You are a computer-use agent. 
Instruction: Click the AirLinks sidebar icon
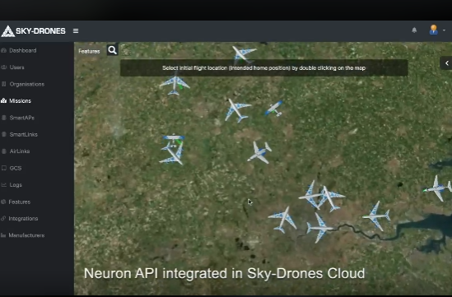(x=4, y=151)
